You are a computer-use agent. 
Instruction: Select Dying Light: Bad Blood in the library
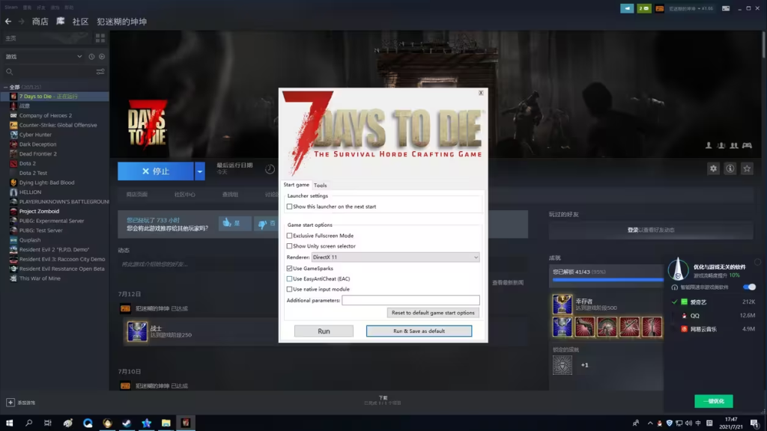pyautogui.click(x=47, y=183)
